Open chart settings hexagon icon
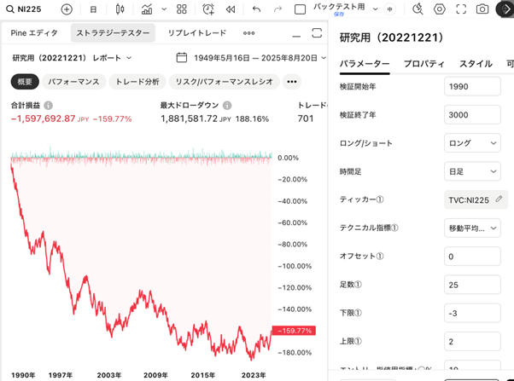Image resolution: width=514 pixels, height=381 pixels. (x=440, y=9)
